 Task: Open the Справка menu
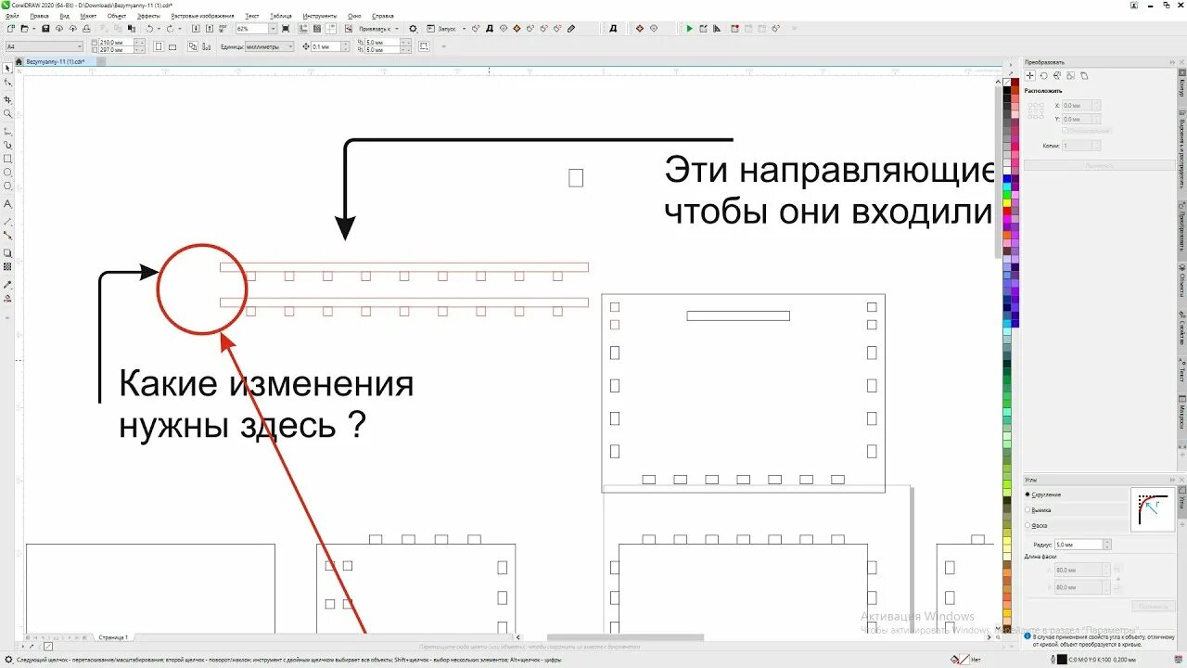pyautogui.click(x=382, y=16)
